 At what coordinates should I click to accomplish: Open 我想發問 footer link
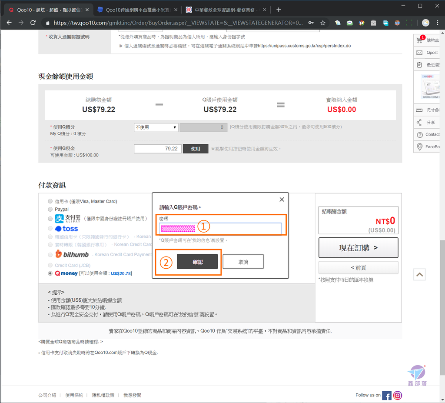coord(132,395)
